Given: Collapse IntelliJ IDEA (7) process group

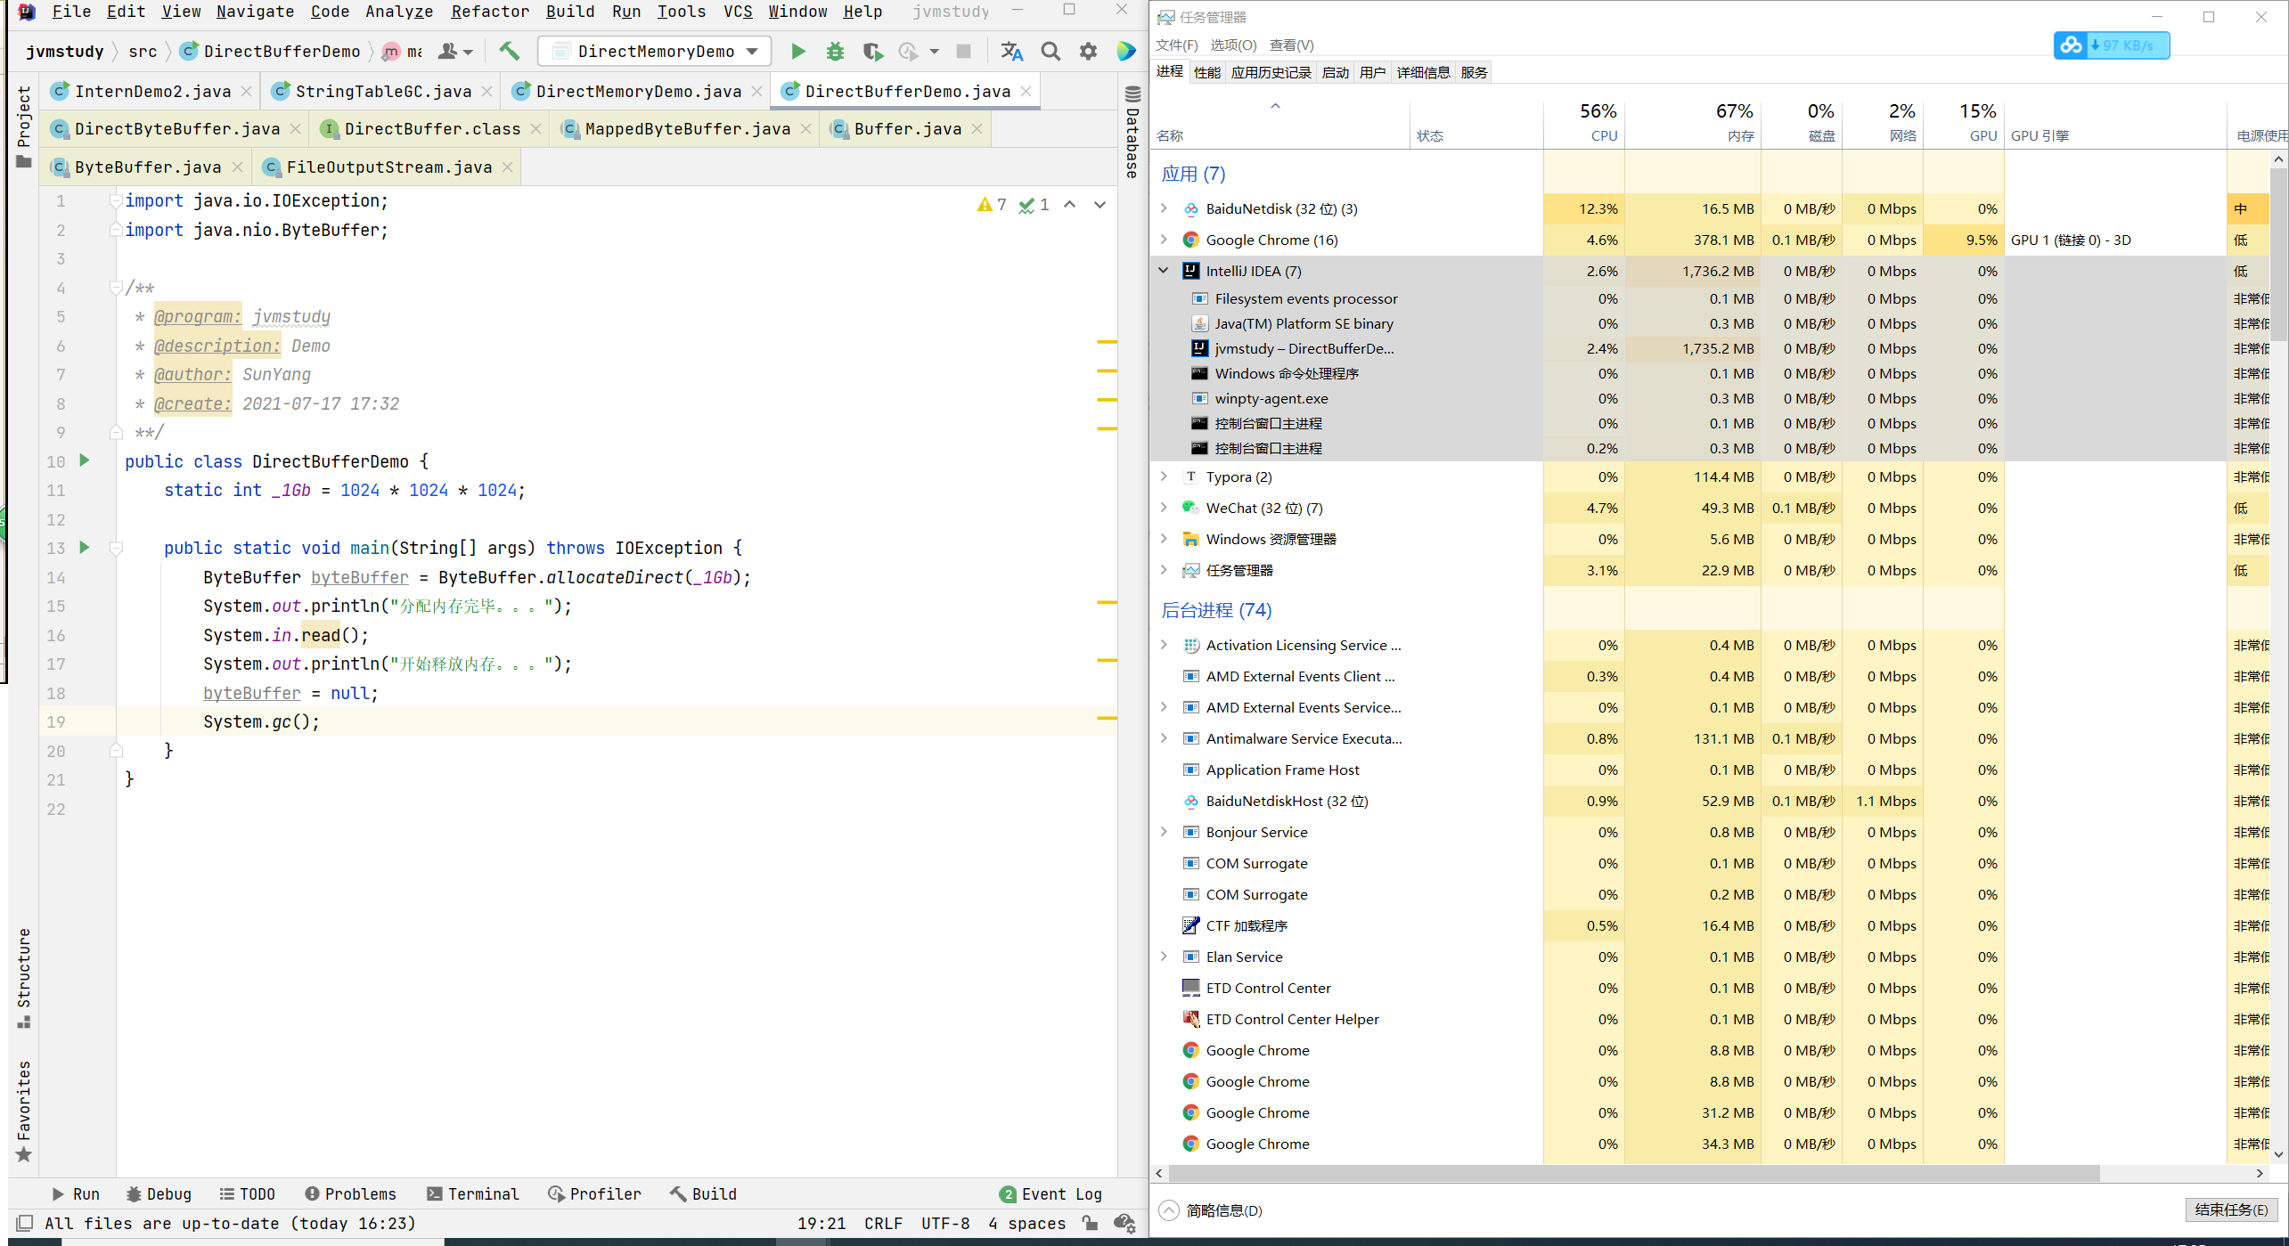Looking at the screenshot, I should [1164, 271].
